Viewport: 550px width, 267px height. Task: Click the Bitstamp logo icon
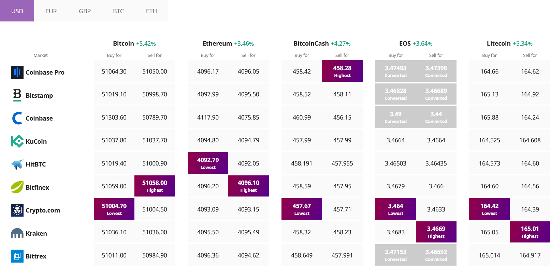pos(17,95)
